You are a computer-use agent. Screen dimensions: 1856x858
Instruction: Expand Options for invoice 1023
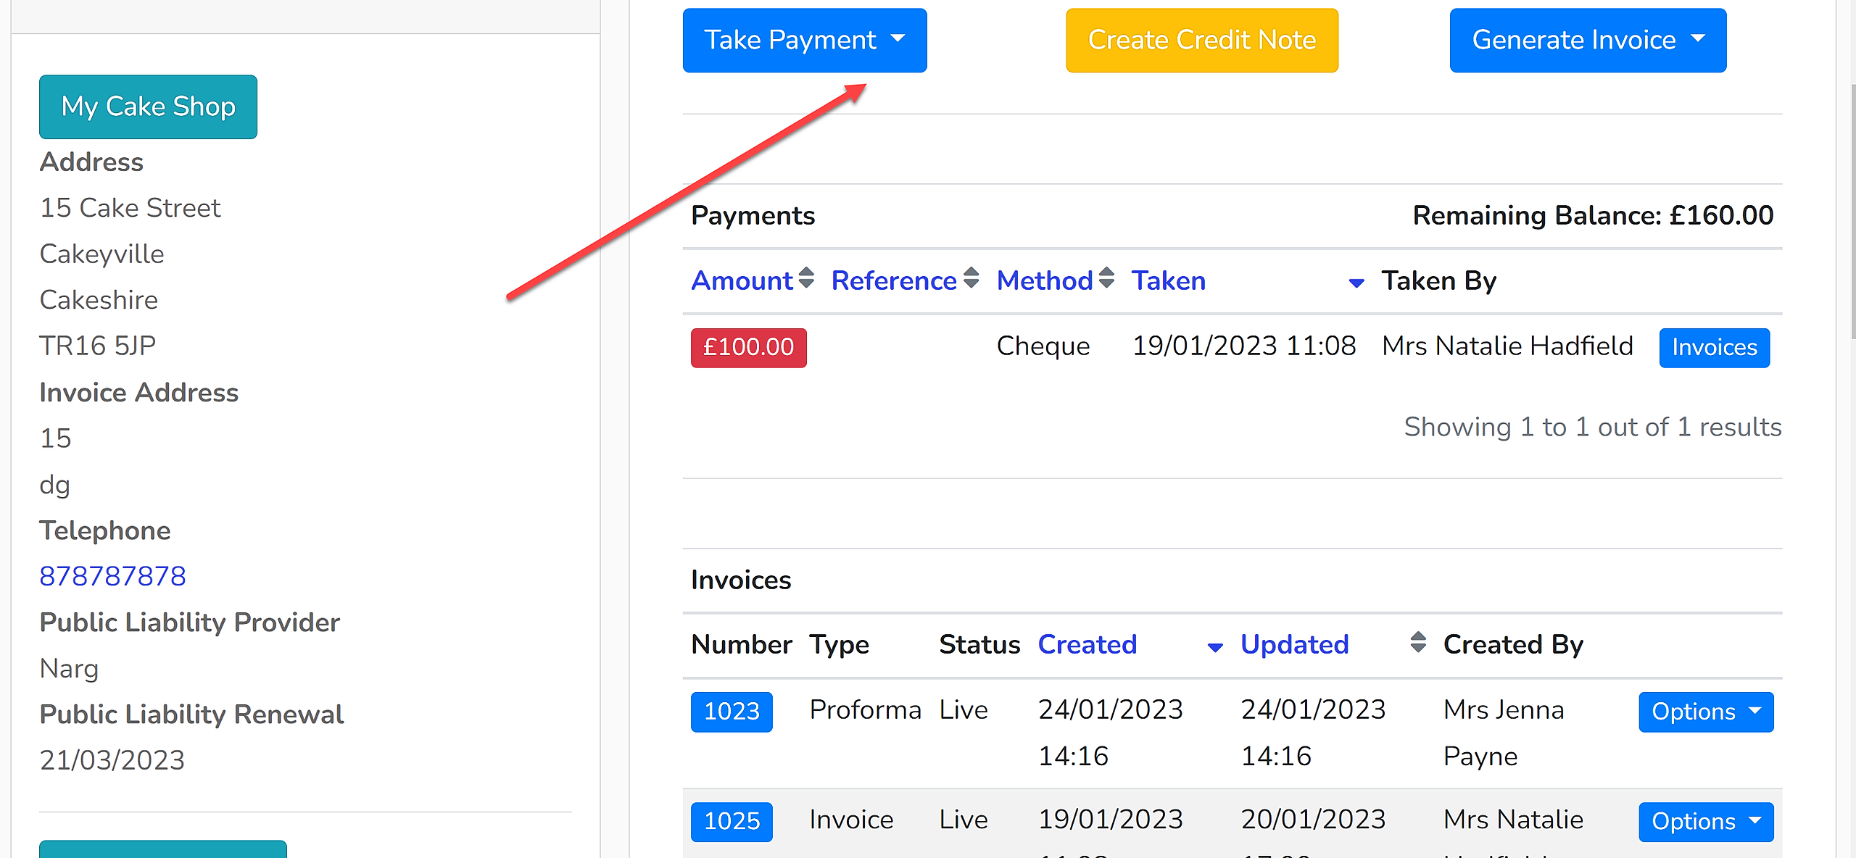(1706, 712)
